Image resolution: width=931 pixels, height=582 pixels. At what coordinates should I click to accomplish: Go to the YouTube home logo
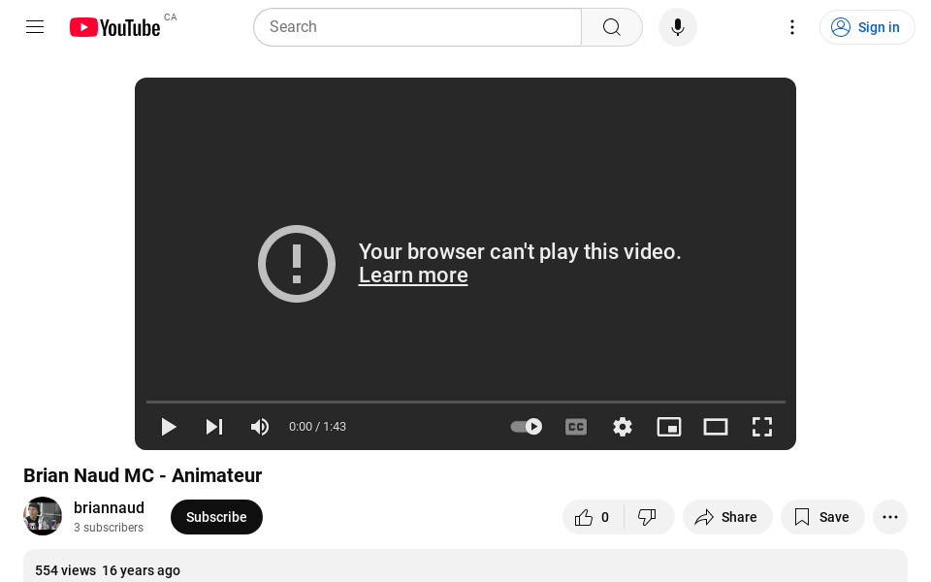[114, 27]
